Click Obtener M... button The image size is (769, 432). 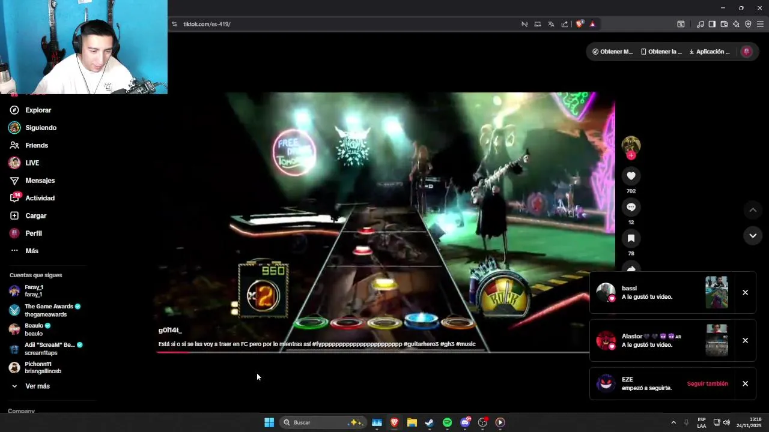coord(612,52)
